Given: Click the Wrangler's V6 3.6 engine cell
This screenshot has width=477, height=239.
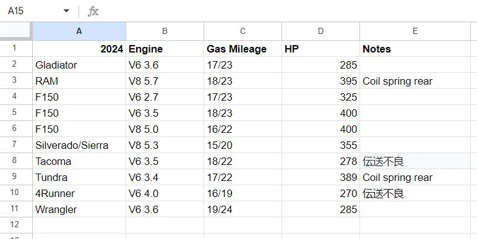Looking at the screenshot, I should click(x=165, y=209).
